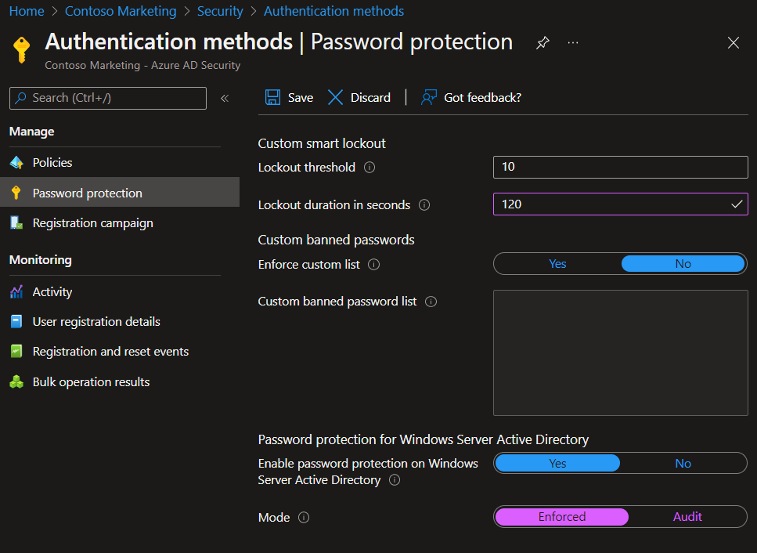Click the Lockout threshold input field
The height and width of the screenshot is (553, 757).
(x=620, y=167)
